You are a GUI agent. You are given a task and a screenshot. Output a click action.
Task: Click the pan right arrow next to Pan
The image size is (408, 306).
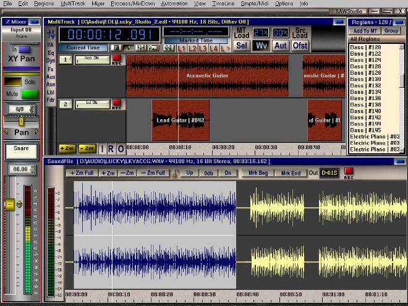click(36, 132)
